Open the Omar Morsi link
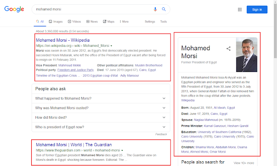Image resolution: width=277 pixels, height=166 pixels. 218,152
